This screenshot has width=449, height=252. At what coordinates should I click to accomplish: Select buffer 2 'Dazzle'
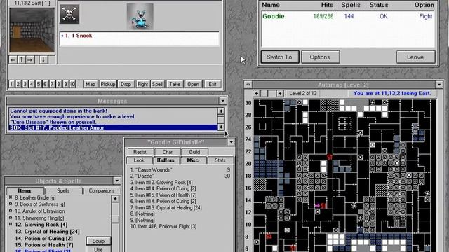[x=180, y=176]
